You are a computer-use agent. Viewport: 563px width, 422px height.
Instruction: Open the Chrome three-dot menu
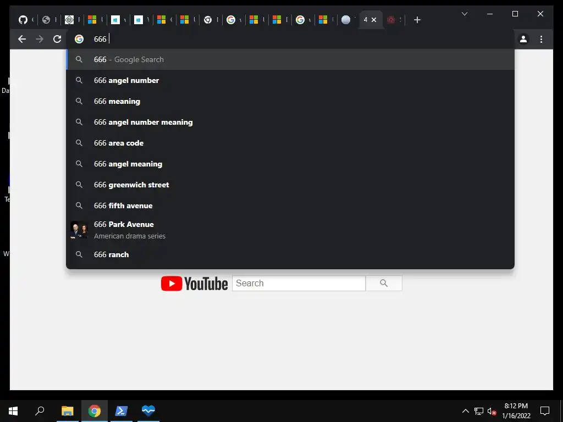coord(541,39)
